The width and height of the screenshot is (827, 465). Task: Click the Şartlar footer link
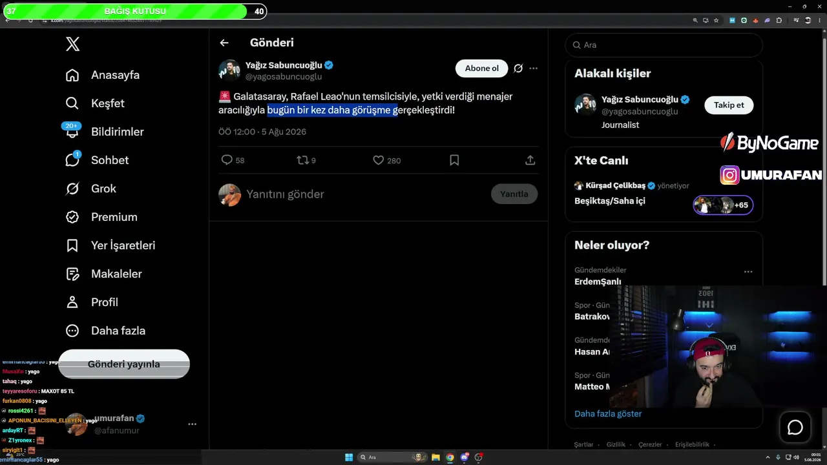(x=583, y=444)
